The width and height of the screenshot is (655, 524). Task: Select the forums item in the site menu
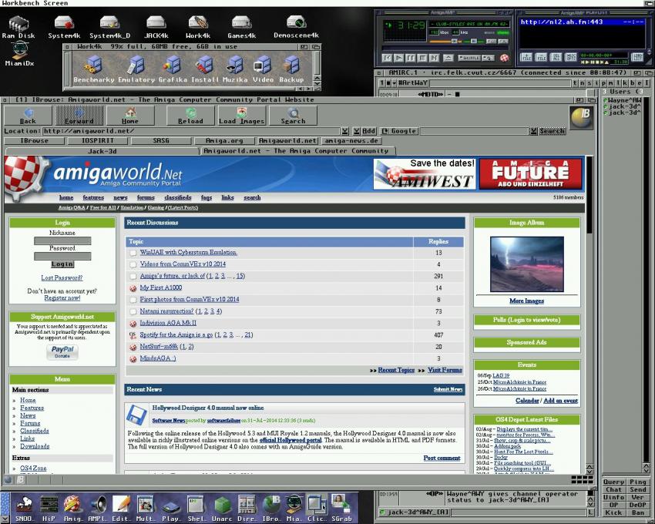[146, 198]
